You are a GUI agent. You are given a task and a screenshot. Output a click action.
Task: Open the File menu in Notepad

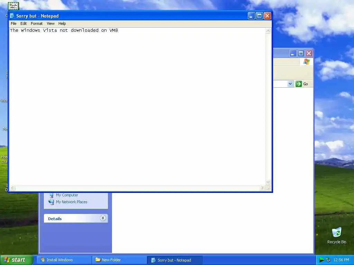coord(13,23)
